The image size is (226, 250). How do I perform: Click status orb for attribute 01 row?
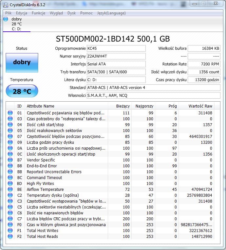pos(10,113)
